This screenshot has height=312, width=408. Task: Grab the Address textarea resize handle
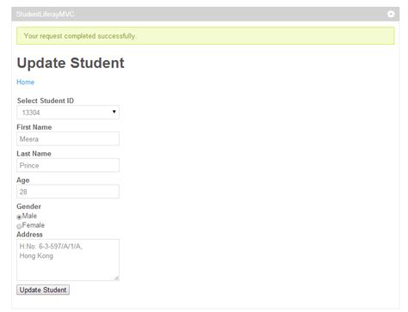[116, 278]
